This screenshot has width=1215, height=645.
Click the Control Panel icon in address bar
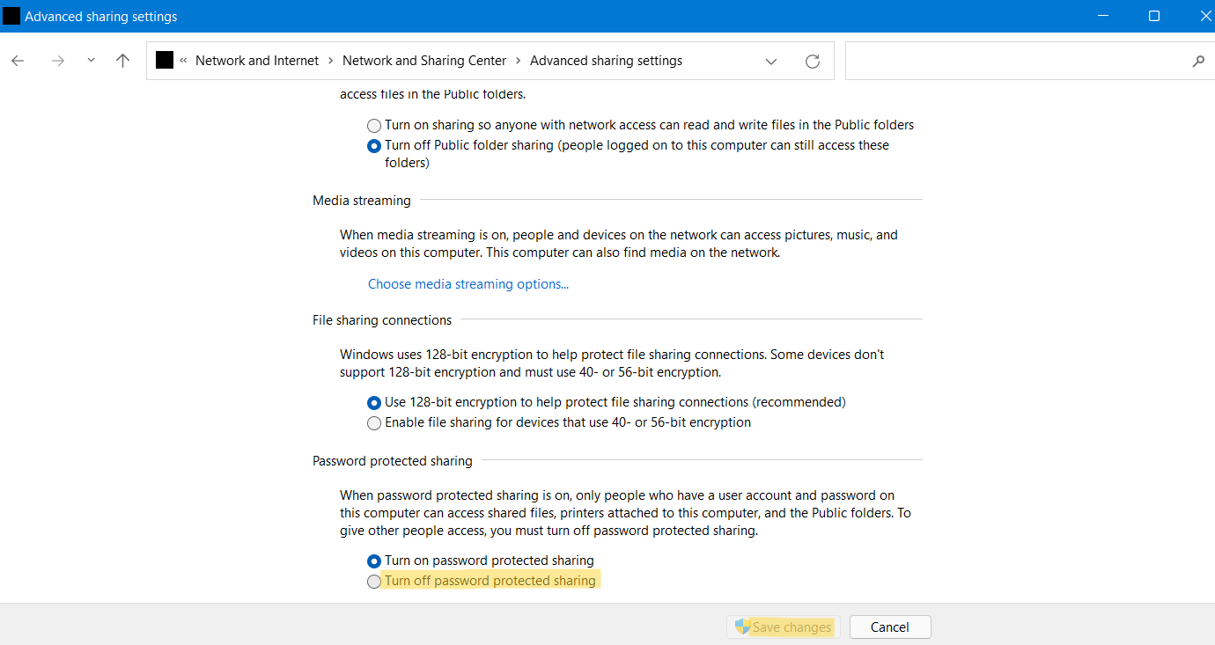click(x=165, y=61)
